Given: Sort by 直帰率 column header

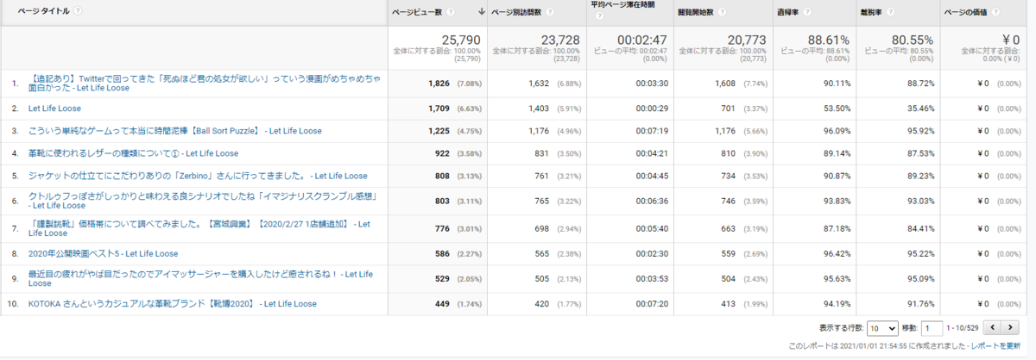Looking at the screenshot, I should click(789, 12).
